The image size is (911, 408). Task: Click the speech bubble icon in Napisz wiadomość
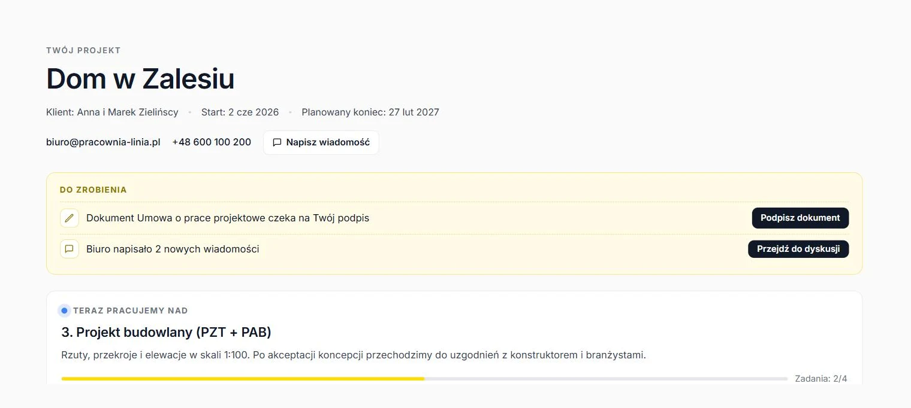coord(277,142)
